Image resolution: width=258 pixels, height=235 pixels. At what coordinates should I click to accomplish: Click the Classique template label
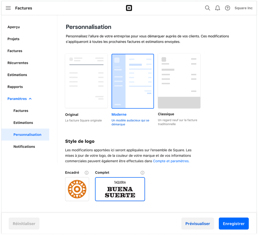click(x=166, y=114)
